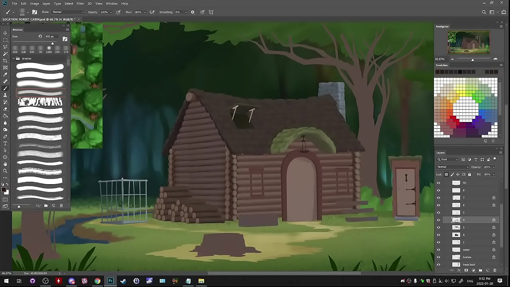Open the layer blend mode dropdown
The height and width of the screenshot is (287, 510).
(x=453, y=167)
